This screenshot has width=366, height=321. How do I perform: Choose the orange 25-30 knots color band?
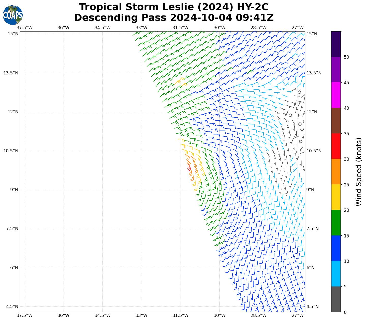pyautogui.click(x=336, y=172)
